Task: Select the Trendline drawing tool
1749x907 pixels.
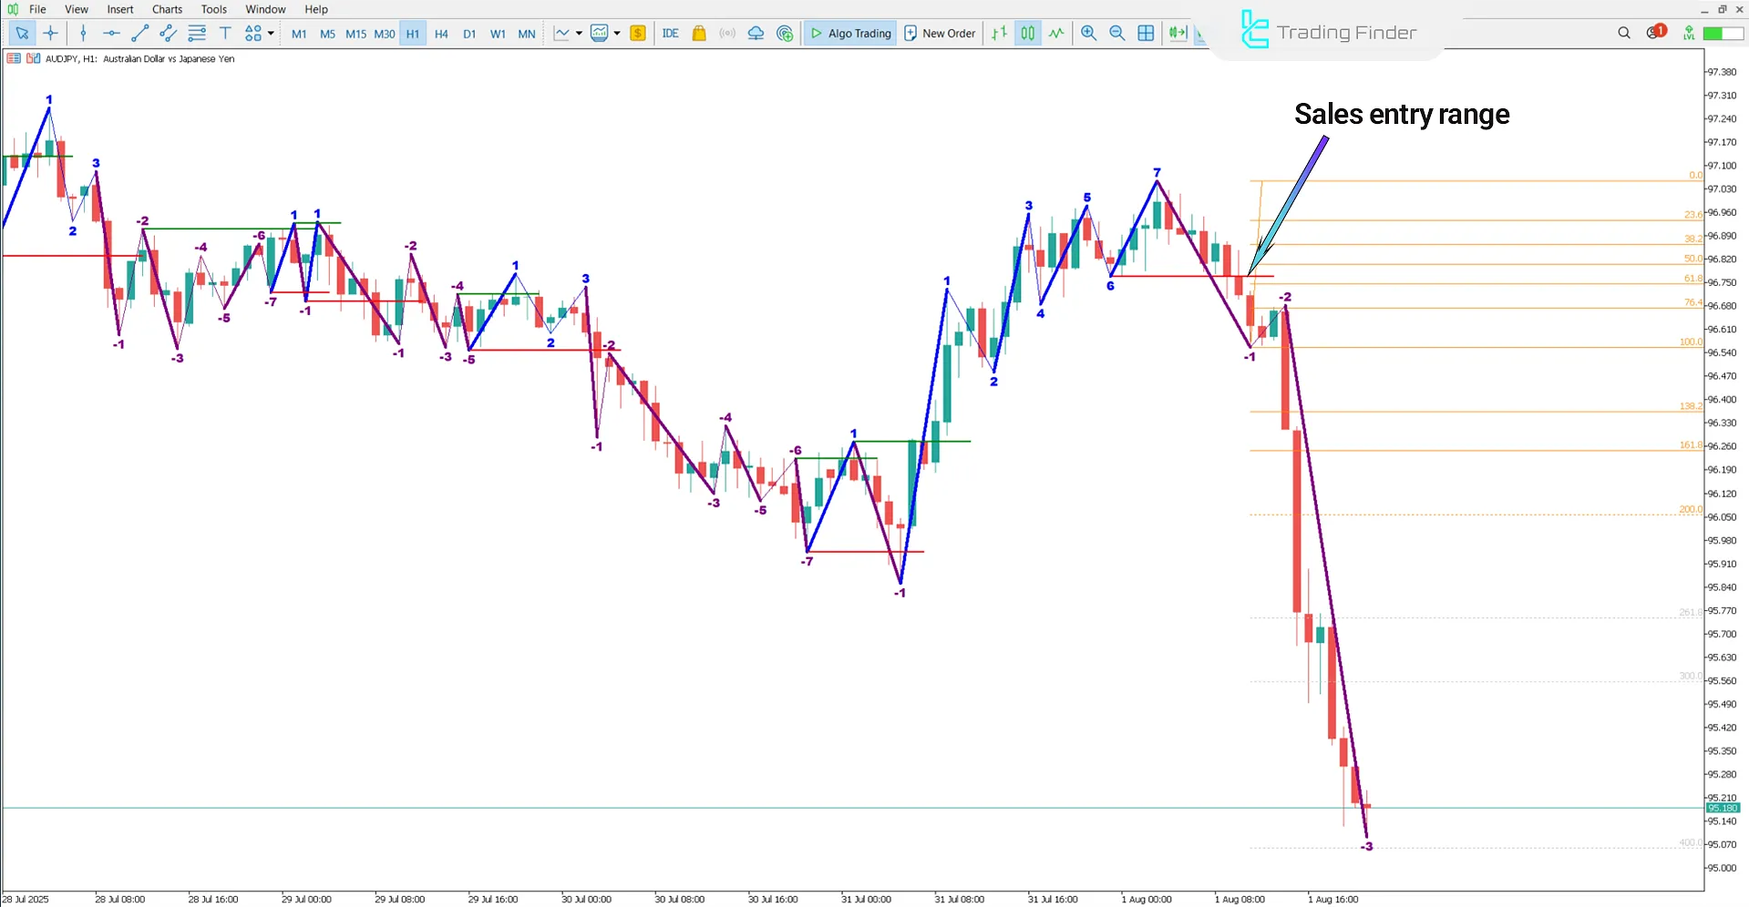Action: [x=139, y=34]
